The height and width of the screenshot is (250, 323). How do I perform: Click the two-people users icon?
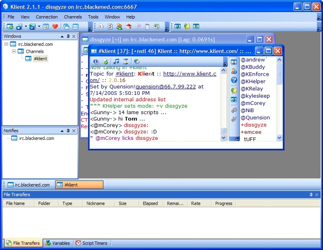point(119,27)
